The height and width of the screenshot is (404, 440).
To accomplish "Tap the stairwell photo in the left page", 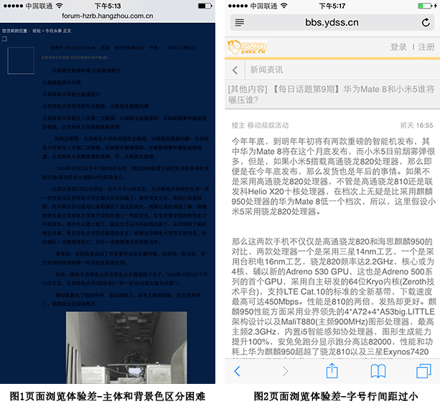I will [126, 347].
